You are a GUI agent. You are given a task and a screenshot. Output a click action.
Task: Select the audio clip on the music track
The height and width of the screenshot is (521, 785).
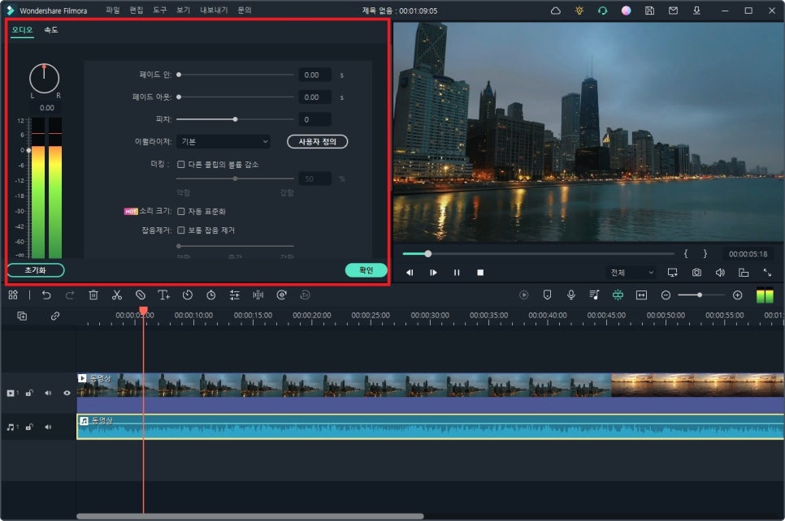(430, 427)
